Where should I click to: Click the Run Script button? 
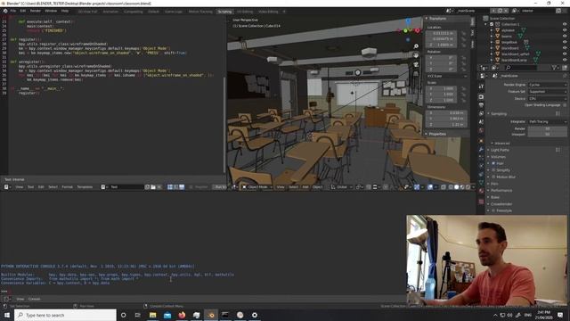point(219,187)
